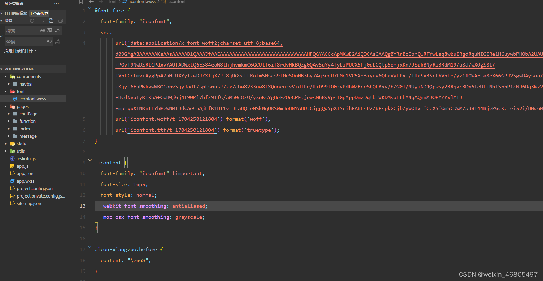Click into the 替换 replace input field
Screen dimensions: 543x281
[x=24, y=42]
